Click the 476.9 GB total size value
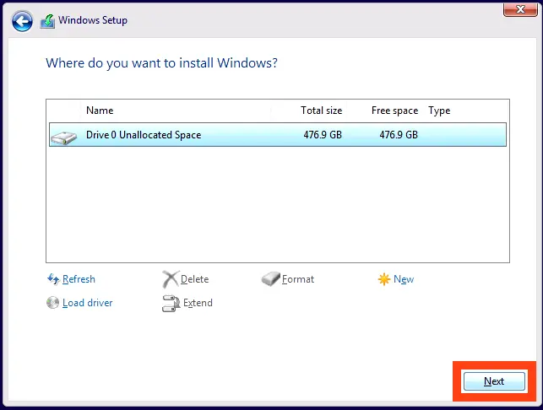Screen dimensions: 543x410 tap(323, 135)
